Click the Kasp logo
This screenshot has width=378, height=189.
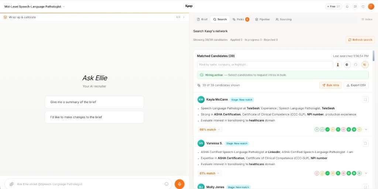point(189,6)
